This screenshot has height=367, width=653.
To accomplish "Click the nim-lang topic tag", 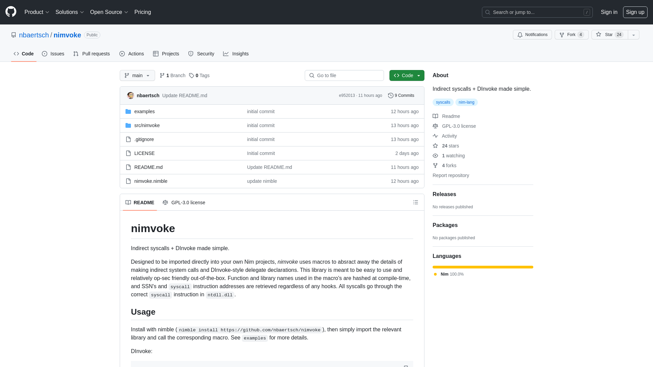I will coord(466,102).
